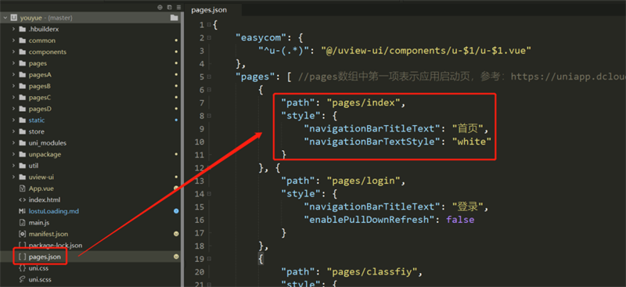The width and height of the screenshot is (626, 287).
Task: Click the lostuLoading.md markdown icon
Action: pos(23,211)
